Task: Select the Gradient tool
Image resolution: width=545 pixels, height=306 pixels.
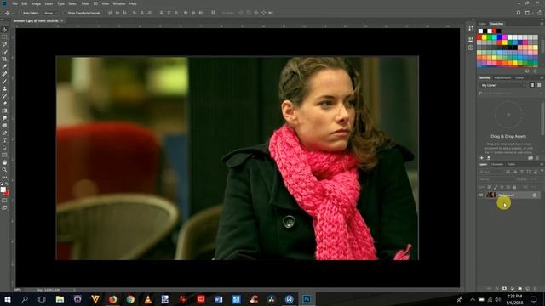Action: click(4, 110)
